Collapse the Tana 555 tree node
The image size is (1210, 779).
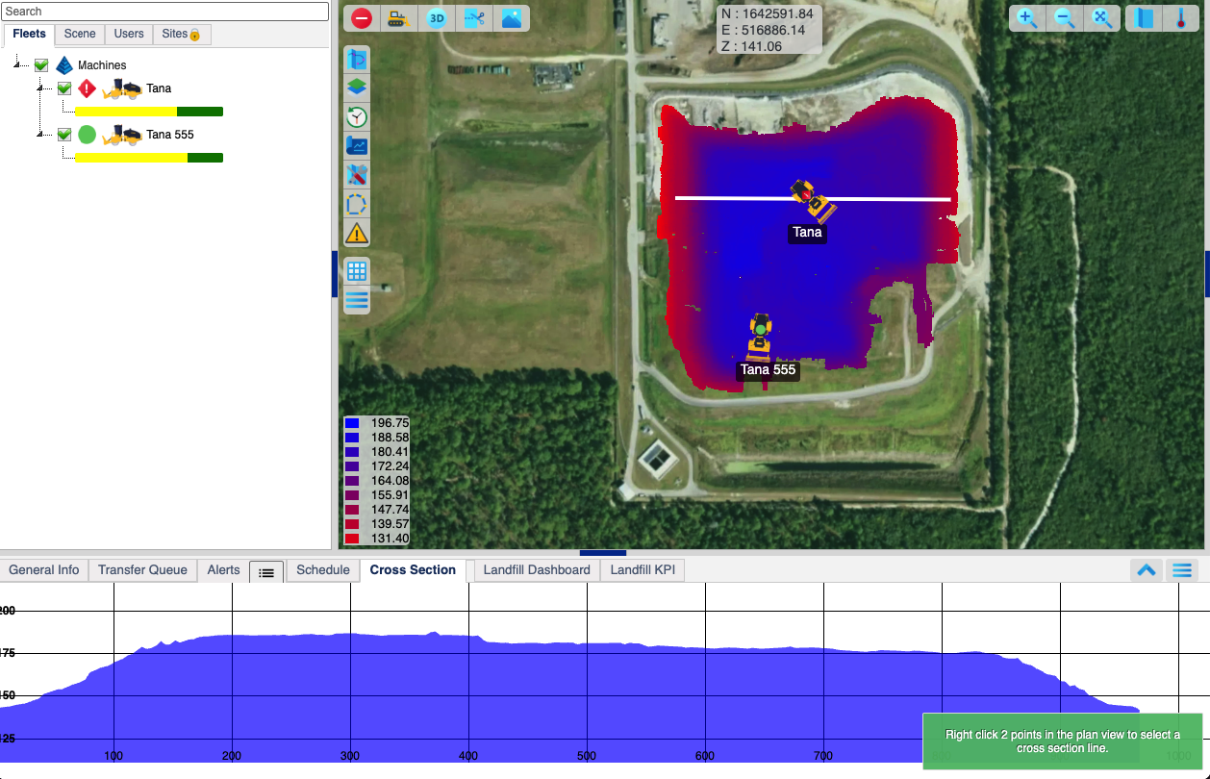click(40, 135)
